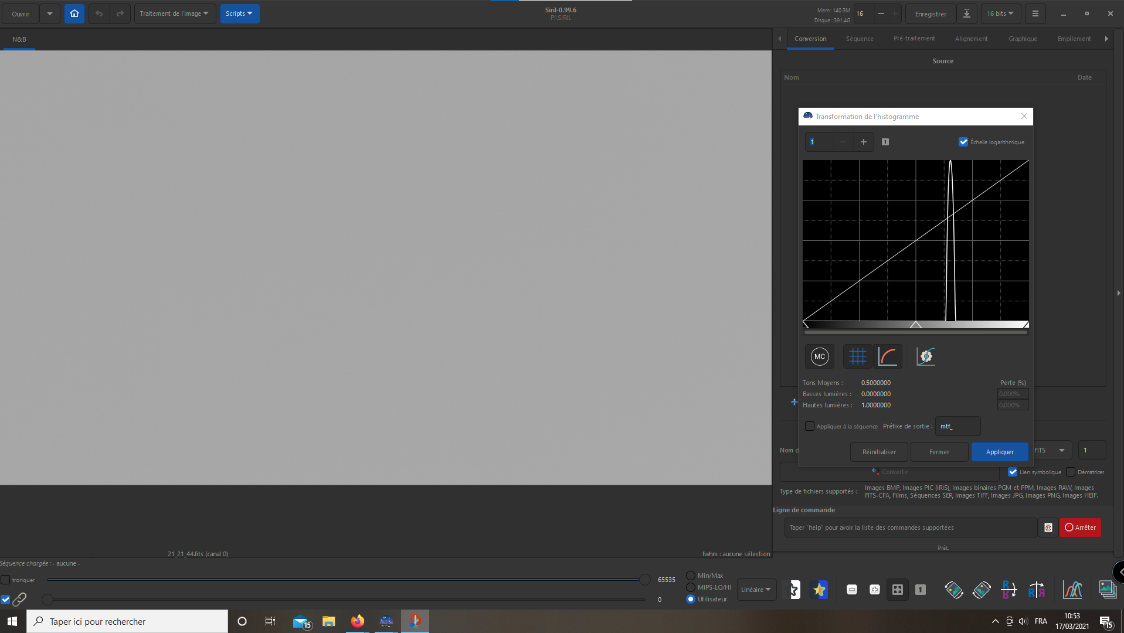Zoom out of the image preview
Viewport: 1124px width, 633px height.
[x=852, y=590]
